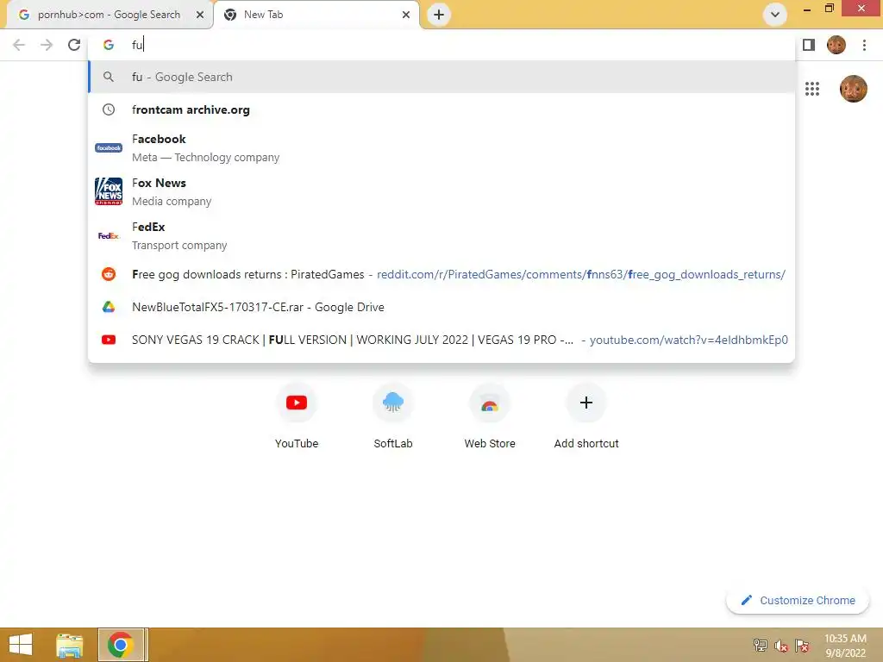883x662 pixels.
Task: Open SONY VEGAS 19 CRACK YouTube suggestion
Action: point(441,340)
